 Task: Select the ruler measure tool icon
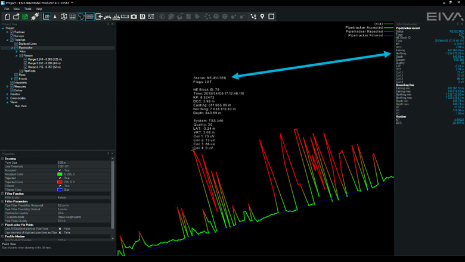[x=125, y=17]
